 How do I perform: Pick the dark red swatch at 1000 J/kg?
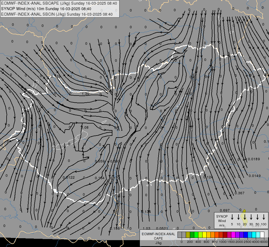click(x=225, y=235)
